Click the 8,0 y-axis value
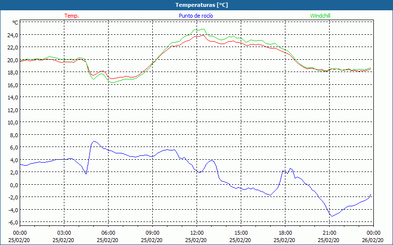 coord(14,135)
